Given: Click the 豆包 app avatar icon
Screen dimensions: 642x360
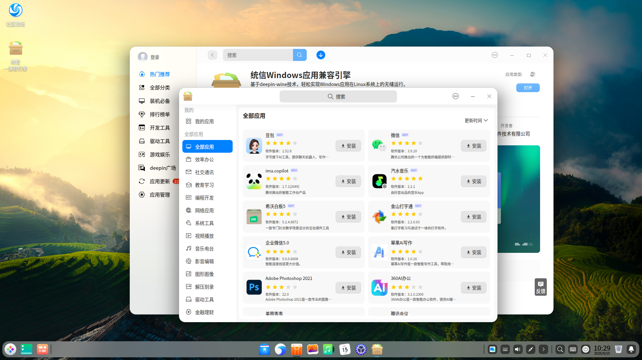Looking at the screenshot, I should coord(254,146).
